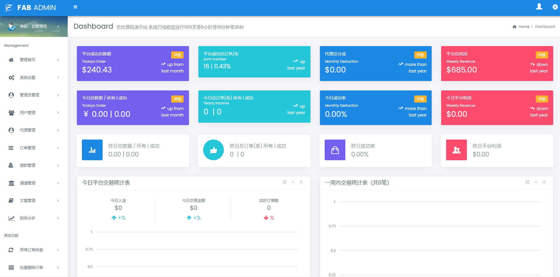
Task: Toggle fullscreen on the 一周内交易统计表 panel
Action: click(x=527, y=182)
